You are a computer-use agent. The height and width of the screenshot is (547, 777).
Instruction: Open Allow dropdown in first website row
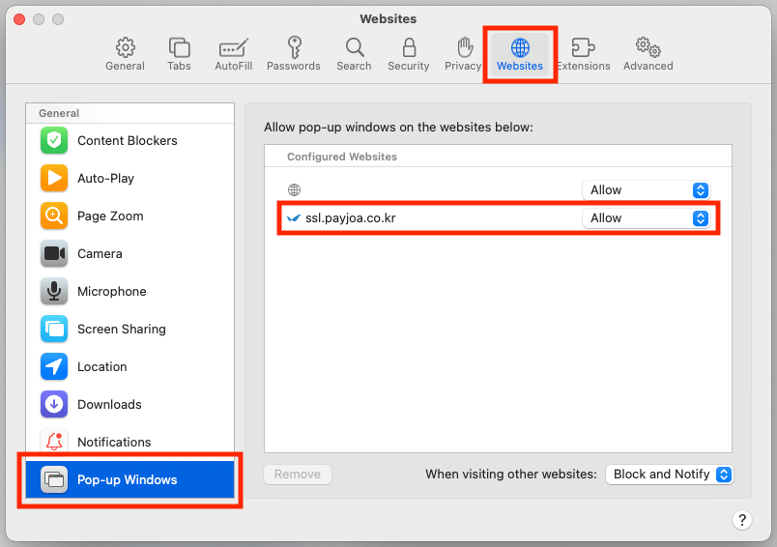[x=646, y=190]
